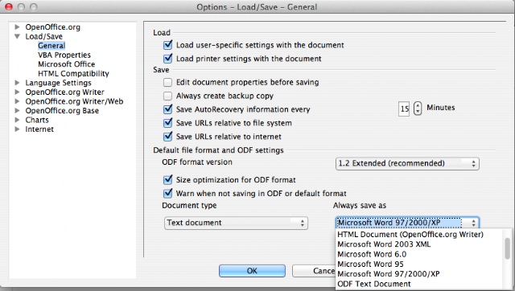Viewport: 515px width, 291px height.
Task: Expand the OpenOffice.org Writer node
Action: click(x=18, y=92)
